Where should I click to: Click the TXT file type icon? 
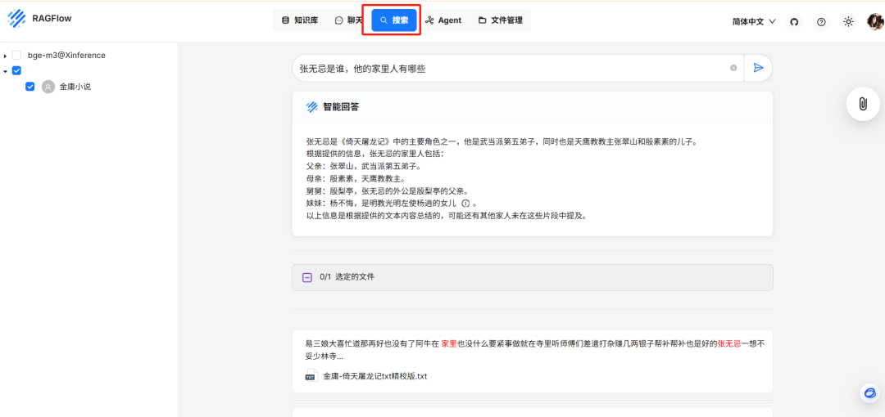pyautogui.click(x=311, y=375)
